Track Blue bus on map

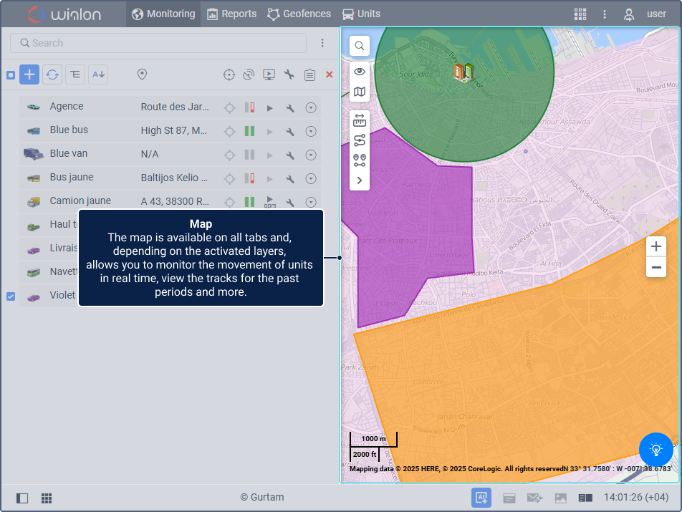tap(230, 131)
